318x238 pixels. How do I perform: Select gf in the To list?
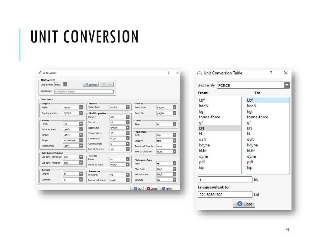pyautogui.click(x=268, y=123)
